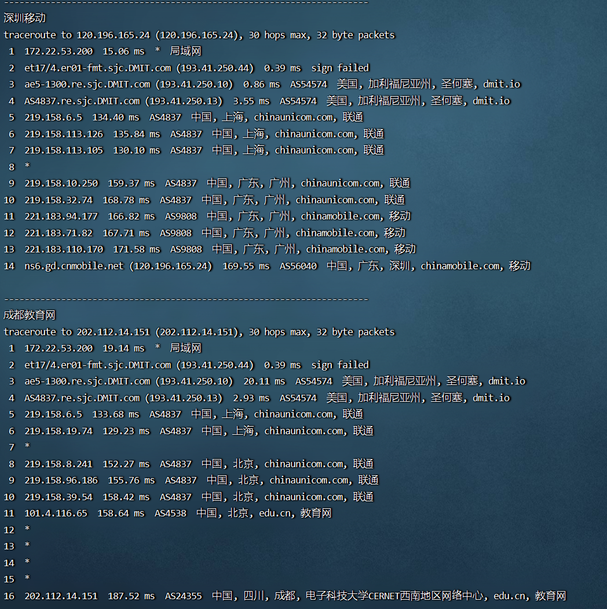The width and height of the screenshot is (607, 609).
Task: Click the AS4538 number
Action: click(170, 513)
